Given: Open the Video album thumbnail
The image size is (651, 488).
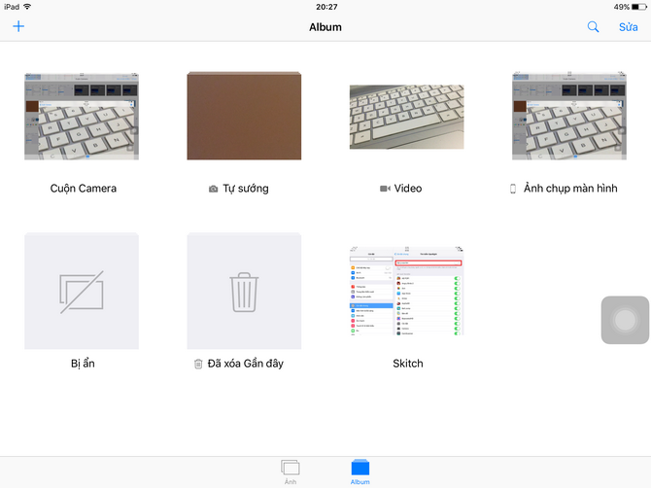Looking at the screenshot, I should (x=406, y=116).
